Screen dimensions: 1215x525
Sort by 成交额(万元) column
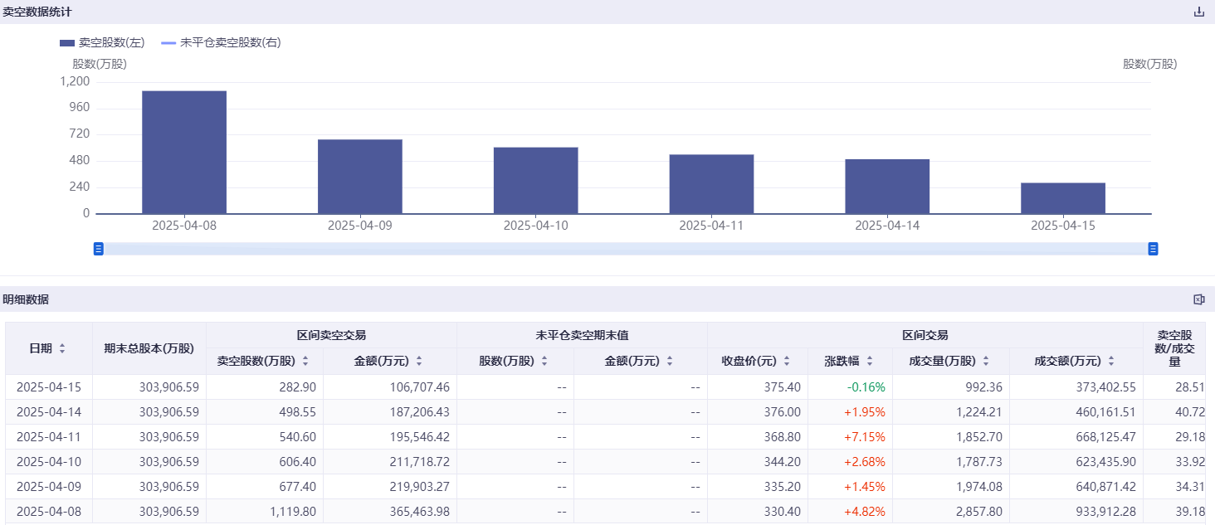(x=1111, y=362)
